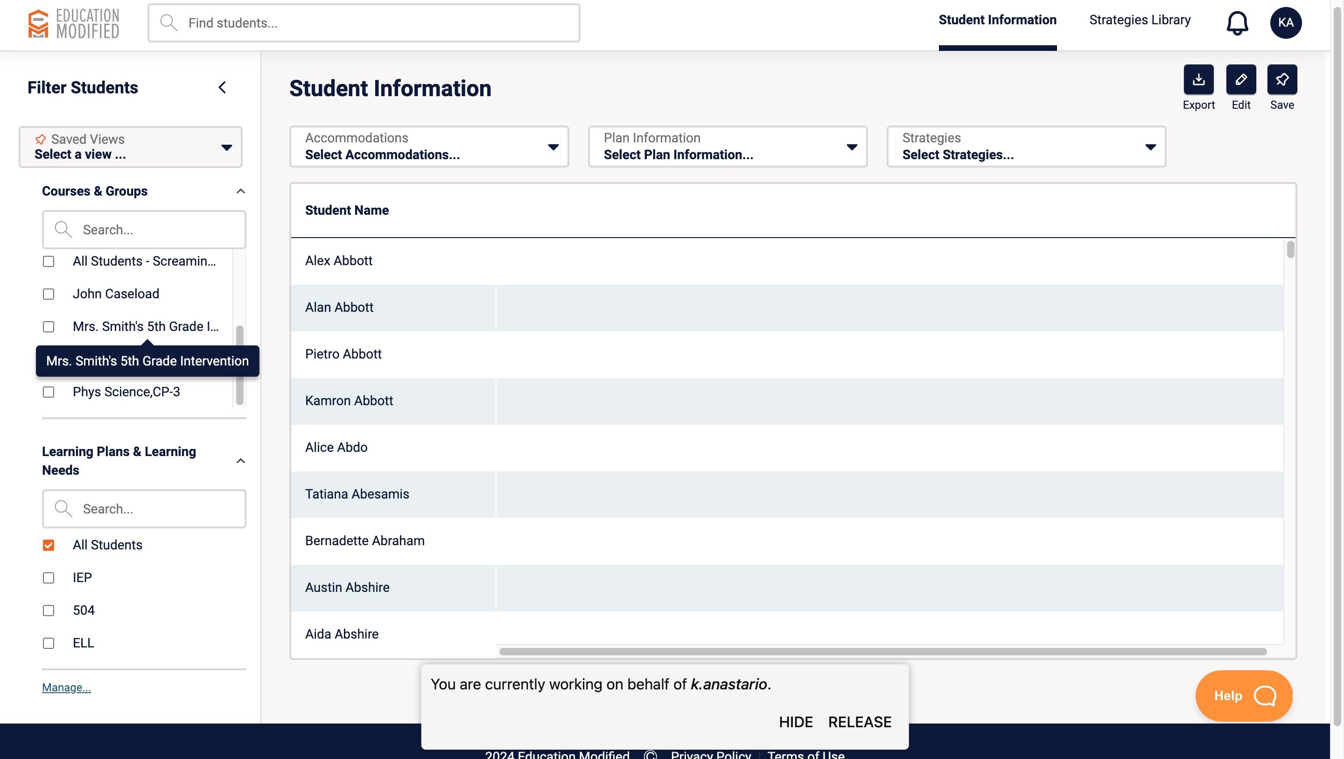1344x759 pixels.
Task: Select the Student Information tab
Action: pos(997,20)
